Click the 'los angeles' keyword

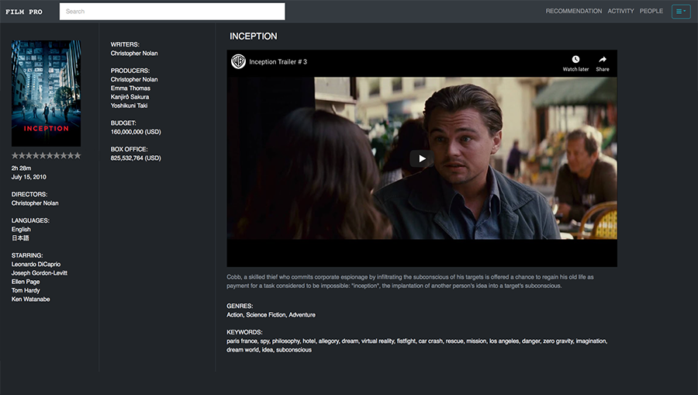click(504, 341)
